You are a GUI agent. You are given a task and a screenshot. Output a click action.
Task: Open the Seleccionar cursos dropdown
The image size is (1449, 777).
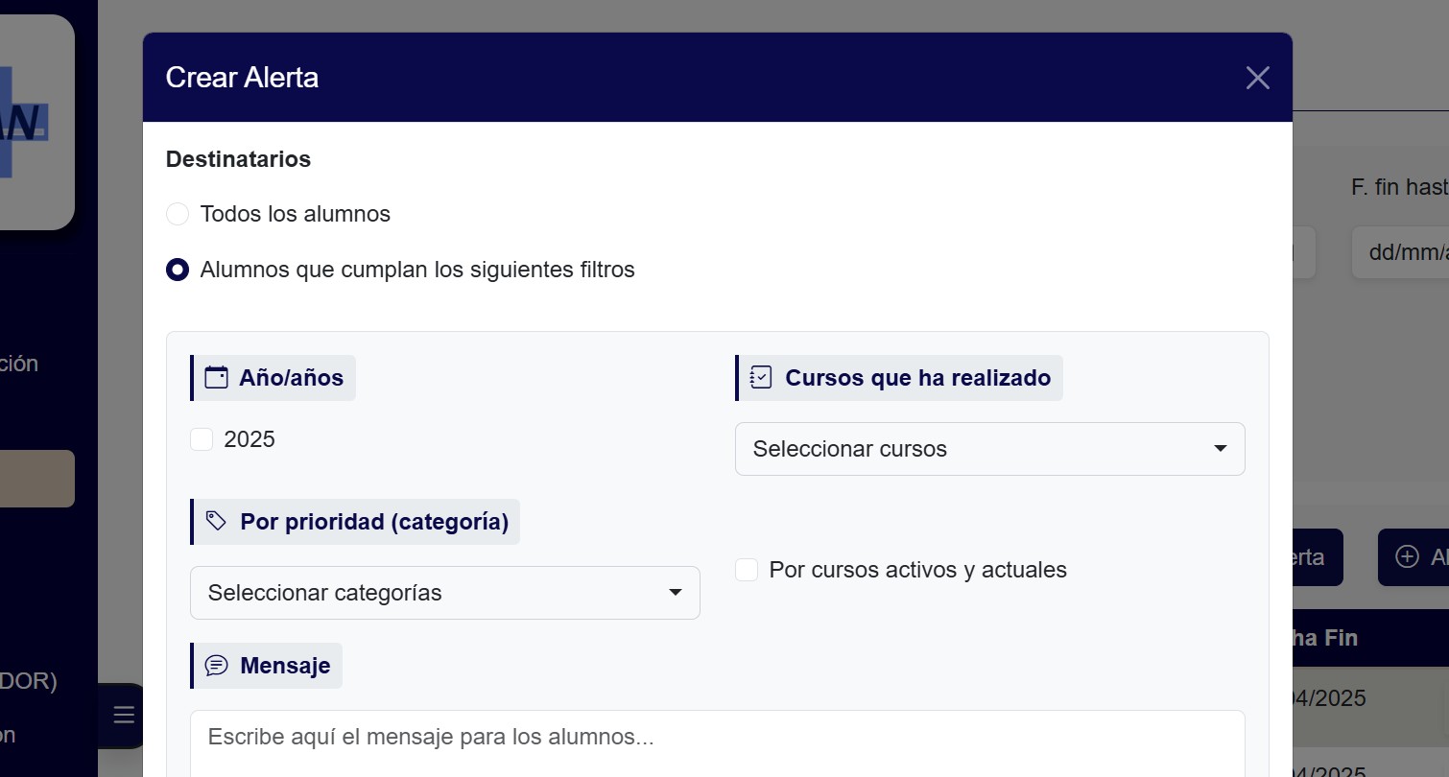[x=989, y=449]
